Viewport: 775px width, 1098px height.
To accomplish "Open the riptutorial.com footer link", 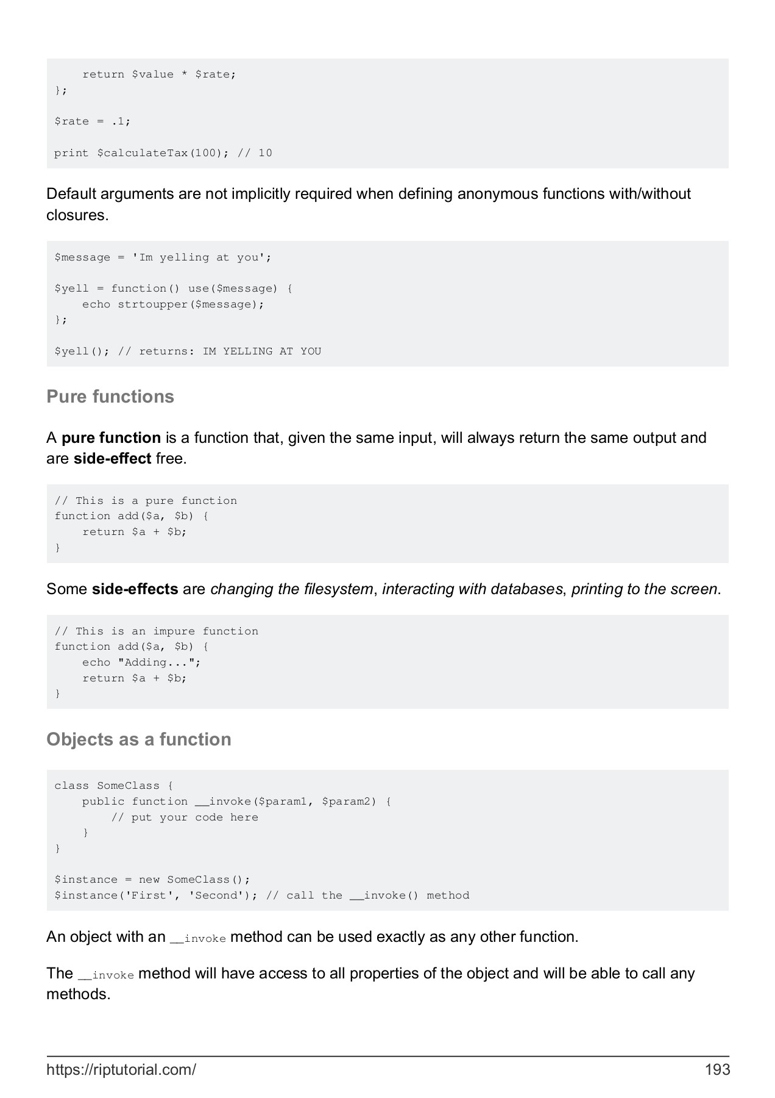I will click(121, 1069).
